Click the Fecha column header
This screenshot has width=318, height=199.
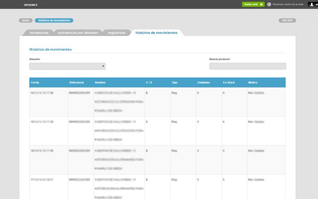(35, 83)
